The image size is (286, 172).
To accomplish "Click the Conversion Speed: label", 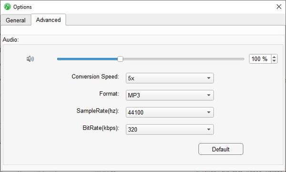I will pyautogui.click(x=95, y=76).
